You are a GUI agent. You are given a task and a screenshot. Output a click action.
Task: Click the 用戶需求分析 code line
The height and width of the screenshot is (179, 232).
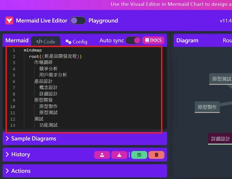[x=53, y=75]
